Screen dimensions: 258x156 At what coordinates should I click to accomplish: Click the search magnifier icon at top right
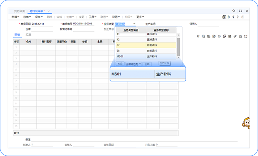[x=234, y=11]
